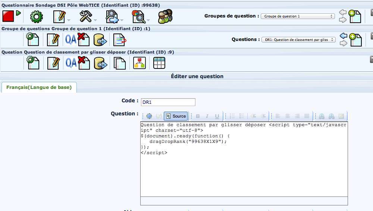Align text right in the editor

[x=297, y=116]
